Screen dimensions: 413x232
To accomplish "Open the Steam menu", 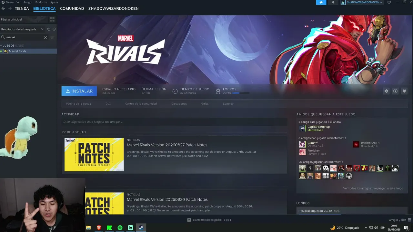I will 10,2.
